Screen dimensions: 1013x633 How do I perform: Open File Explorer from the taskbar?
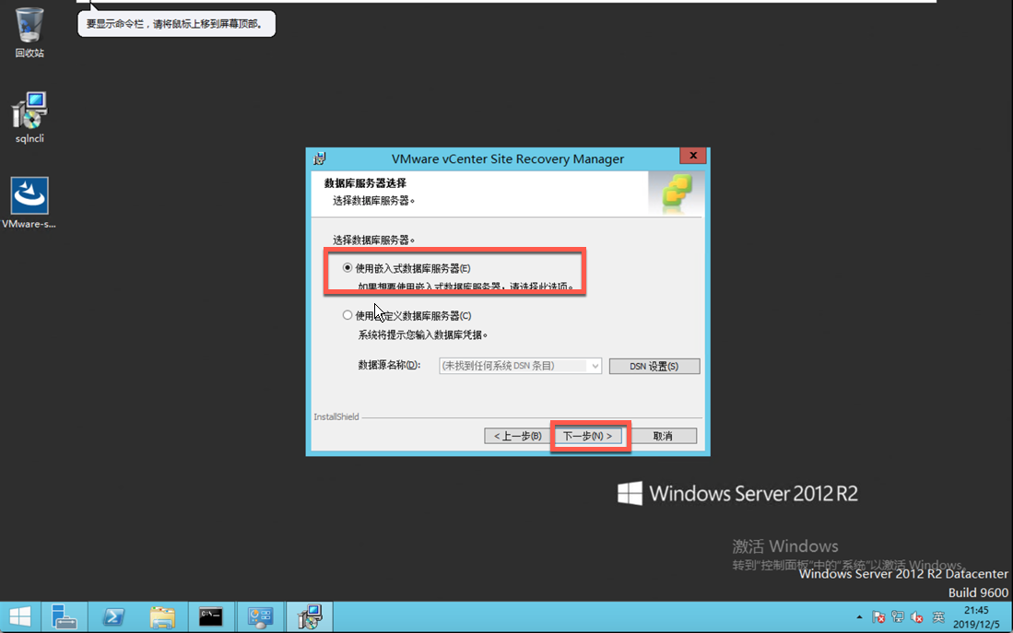click(x=162, y=616)
